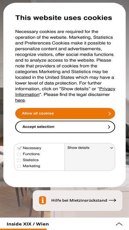Click chevron arrow on Allow all cookies
Screen dimensions: 129x230
click(x=109, y=113)
